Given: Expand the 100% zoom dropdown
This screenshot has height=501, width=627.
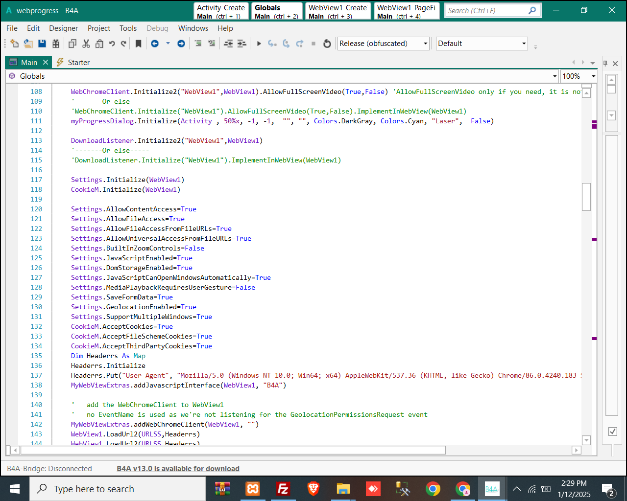Looking at the screenshot, I should coord(593,76).
